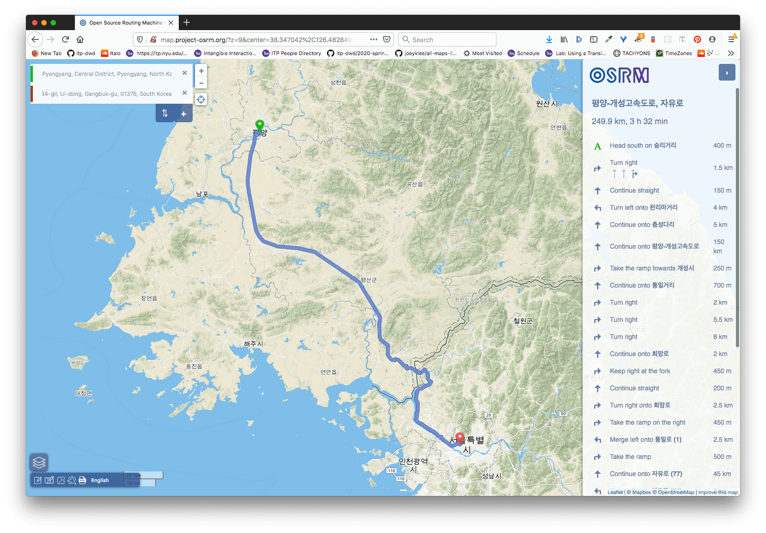766x533 pixels.
Task: Export route as GPX file
Action: [x=82, y=480]
